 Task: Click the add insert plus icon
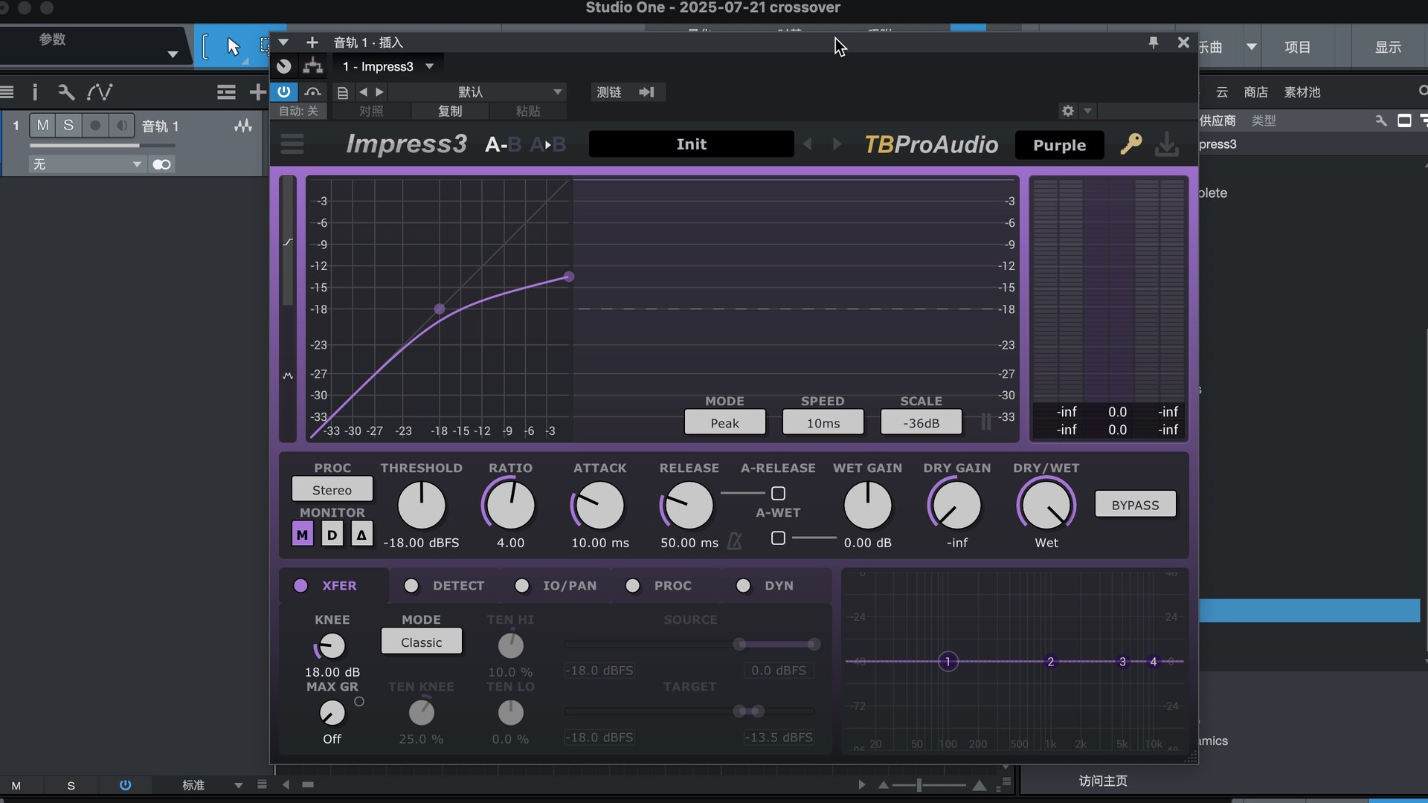coord(312,42)
